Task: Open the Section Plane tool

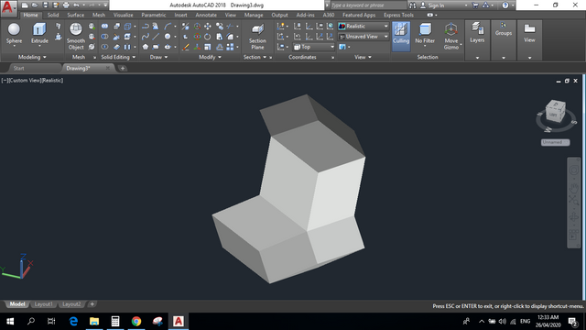Action: click(x=257, y=37)
